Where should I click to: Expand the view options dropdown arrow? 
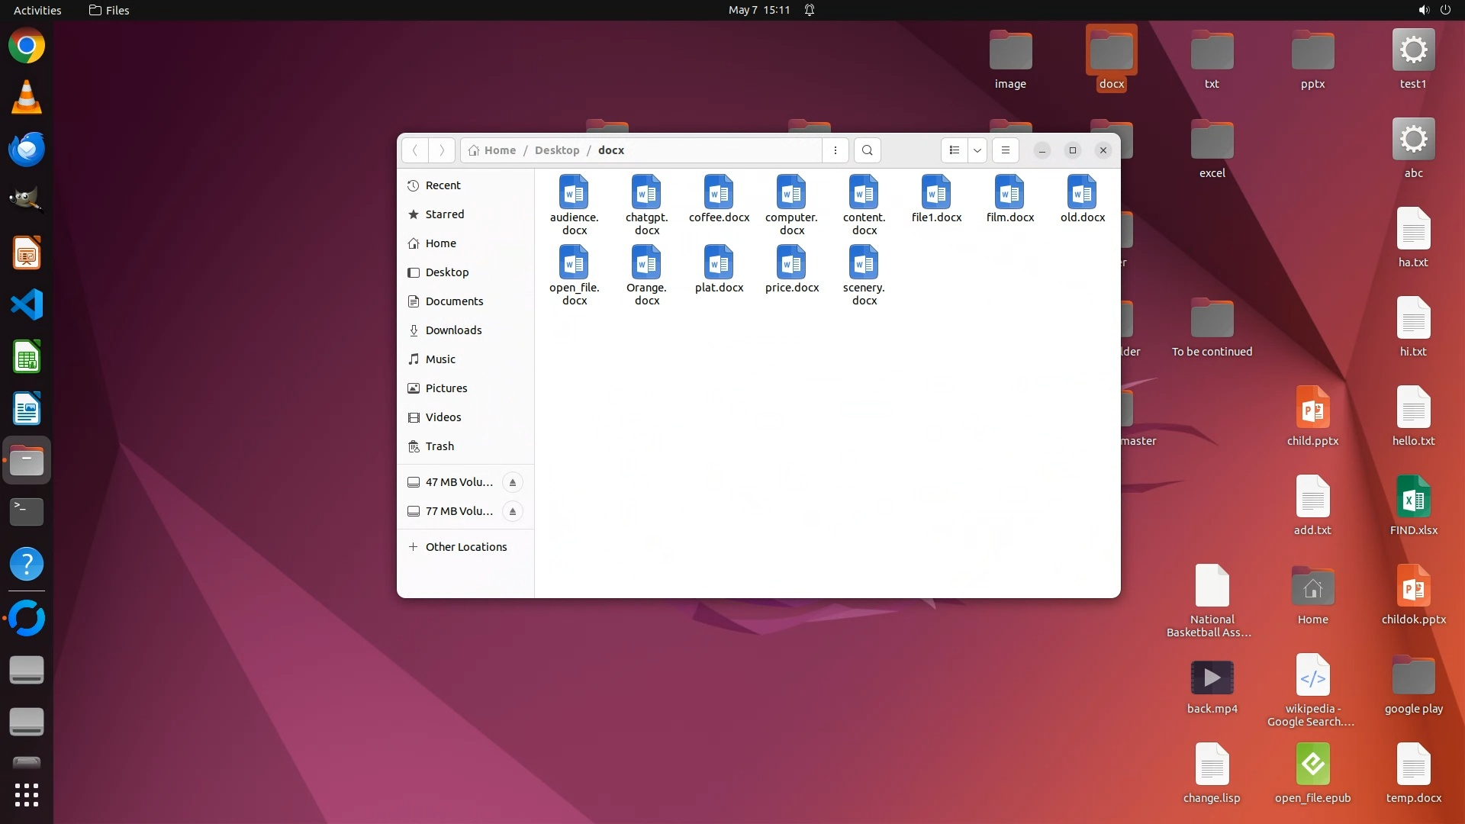click(977, 150)
